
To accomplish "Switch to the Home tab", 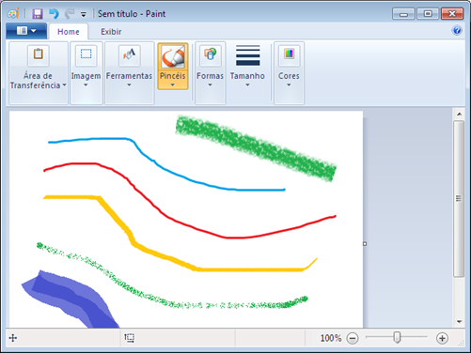I will (69, 32).
